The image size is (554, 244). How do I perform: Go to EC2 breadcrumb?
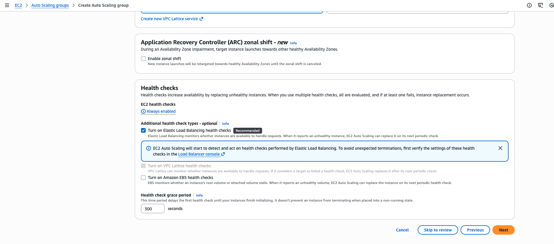coord(18,5)
